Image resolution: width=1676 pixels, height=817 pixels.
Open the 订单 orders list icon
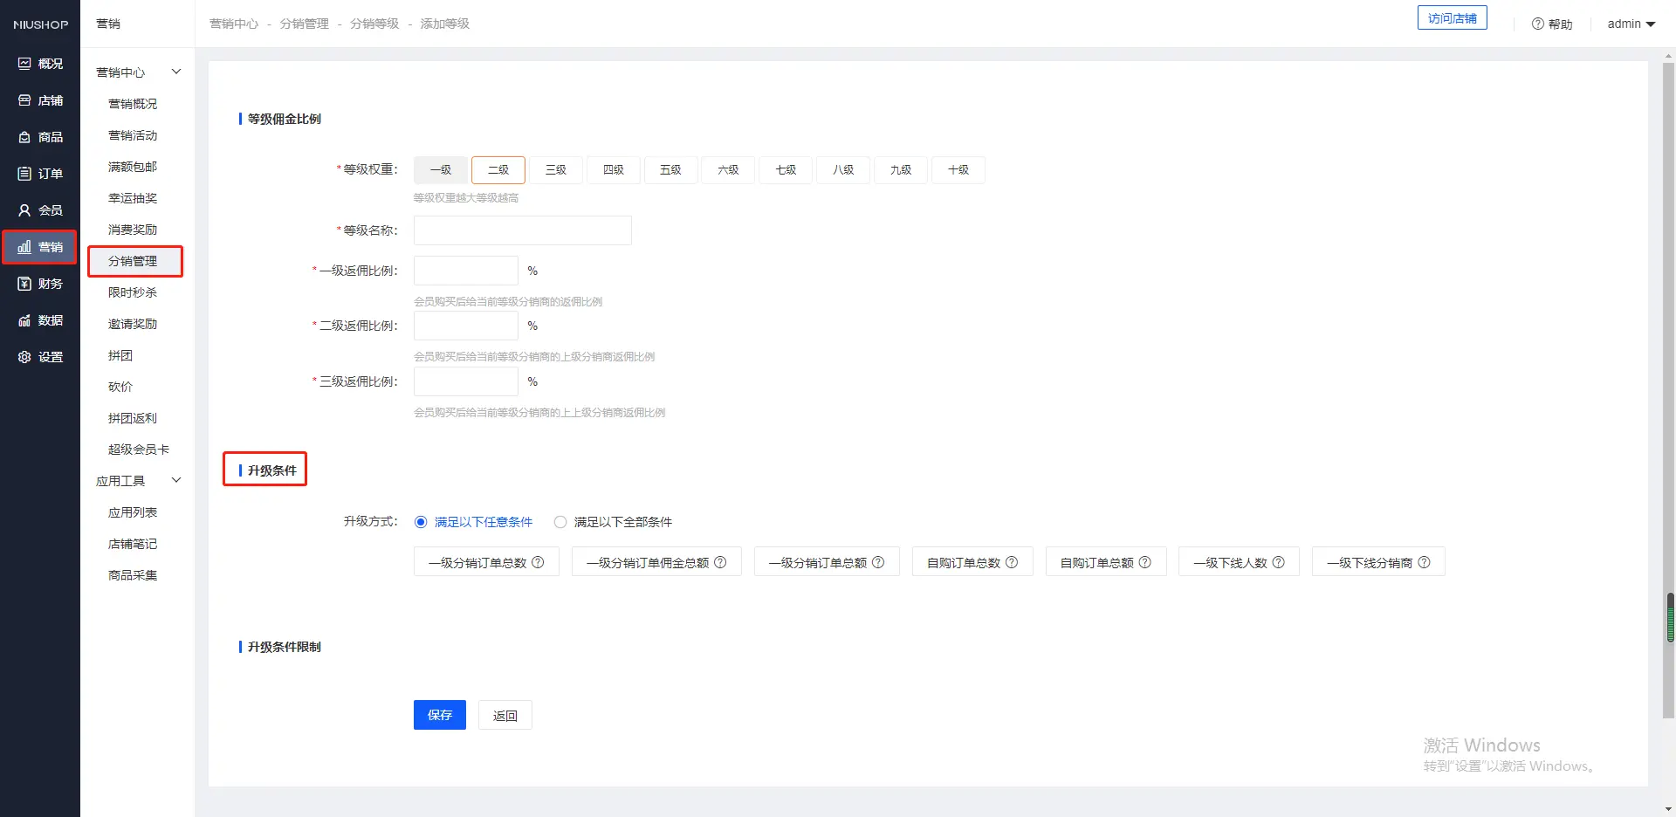click(x=24, y=174)
